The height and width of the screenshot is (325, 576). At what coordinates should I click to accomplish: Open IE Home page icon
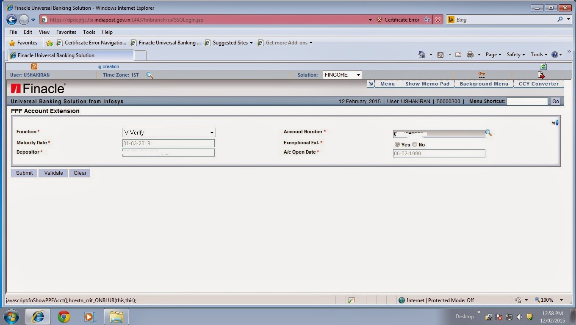coord(421,55)
